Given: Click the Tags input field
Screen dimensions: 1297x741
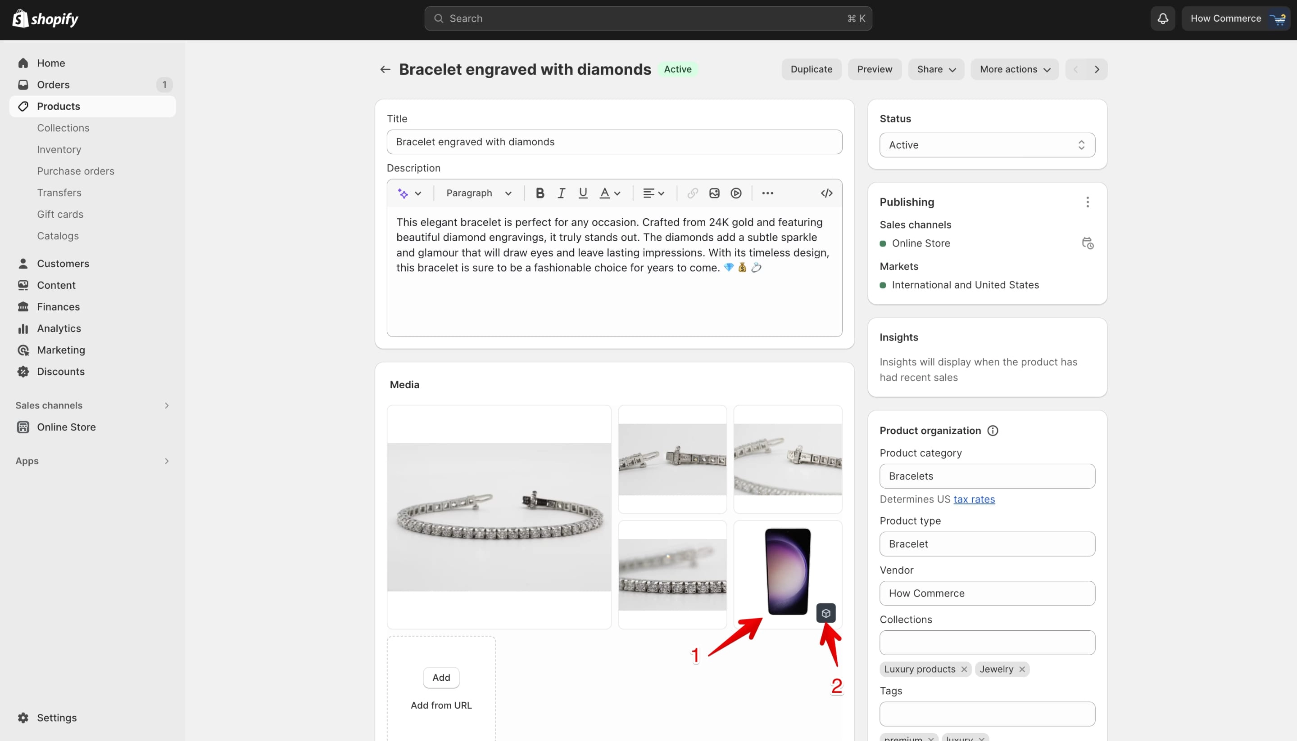Looking at the screenshot, I should 987,714.
